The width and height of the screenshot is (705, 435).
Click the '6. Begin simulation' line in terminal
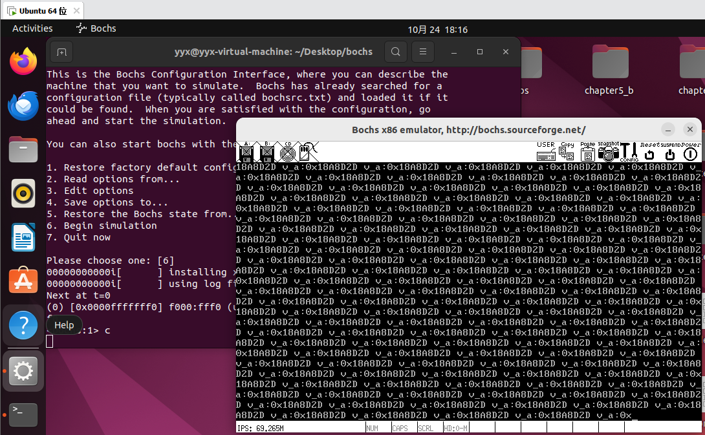click(x=102, y=226)
